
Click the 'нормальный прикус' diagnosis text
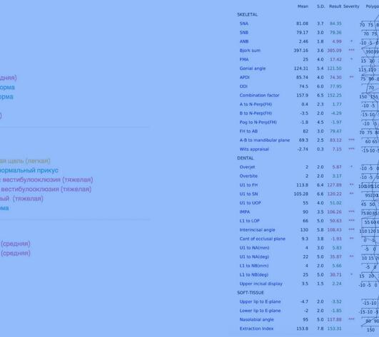29,170
